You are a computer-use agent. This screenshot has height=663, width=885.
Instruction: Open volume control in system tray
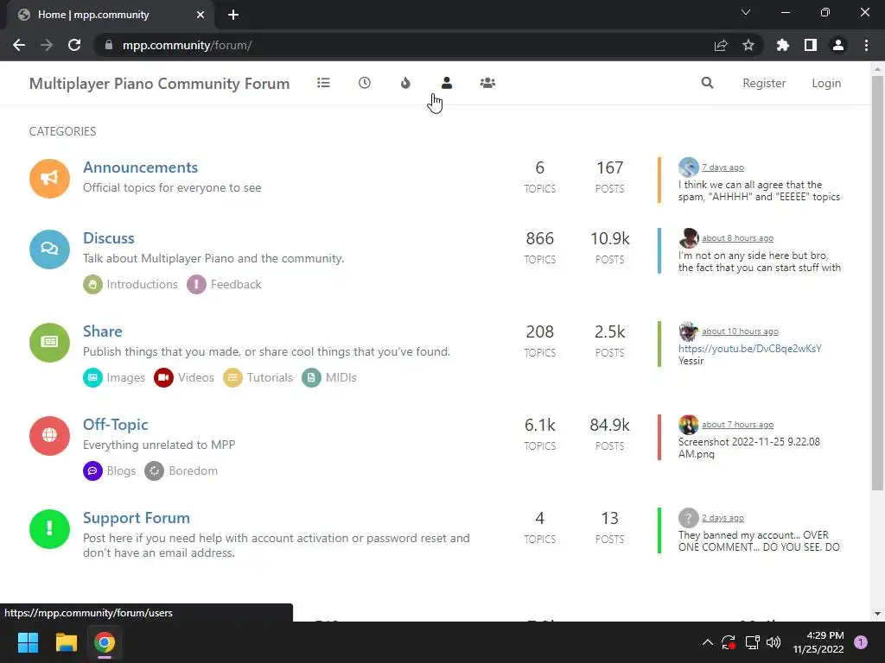[x=774, y=642]
